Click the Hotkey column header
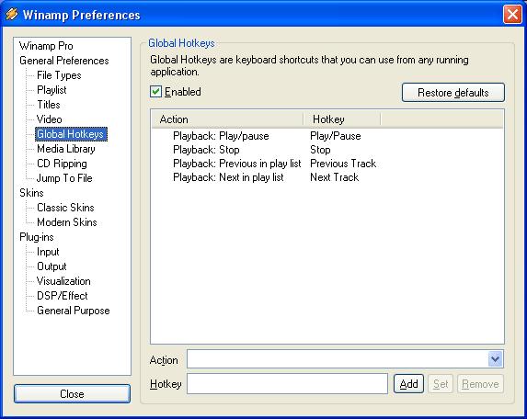The width and height of the screenshot is (527, 419). tap(342, 119)
